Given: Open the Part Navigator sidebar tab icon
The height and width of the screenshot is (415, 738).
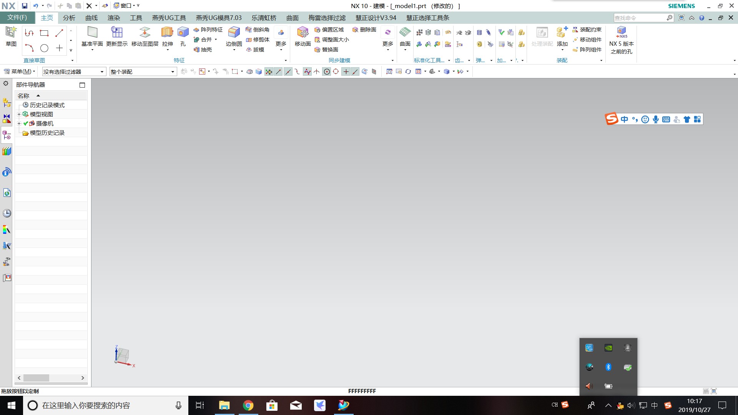Looking at the screenshot, I should (7, 135).
